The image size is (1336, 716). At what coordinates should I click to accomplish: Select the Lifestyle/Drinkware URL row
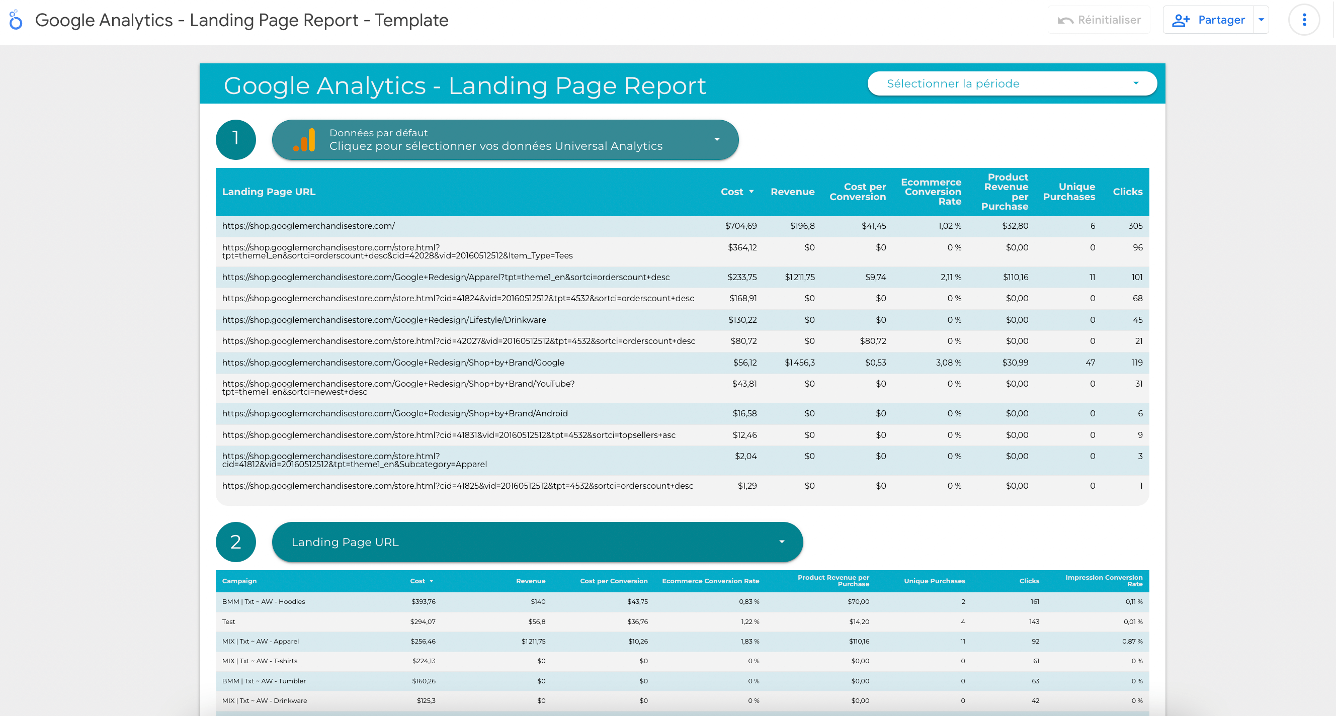tap(682, 320)
